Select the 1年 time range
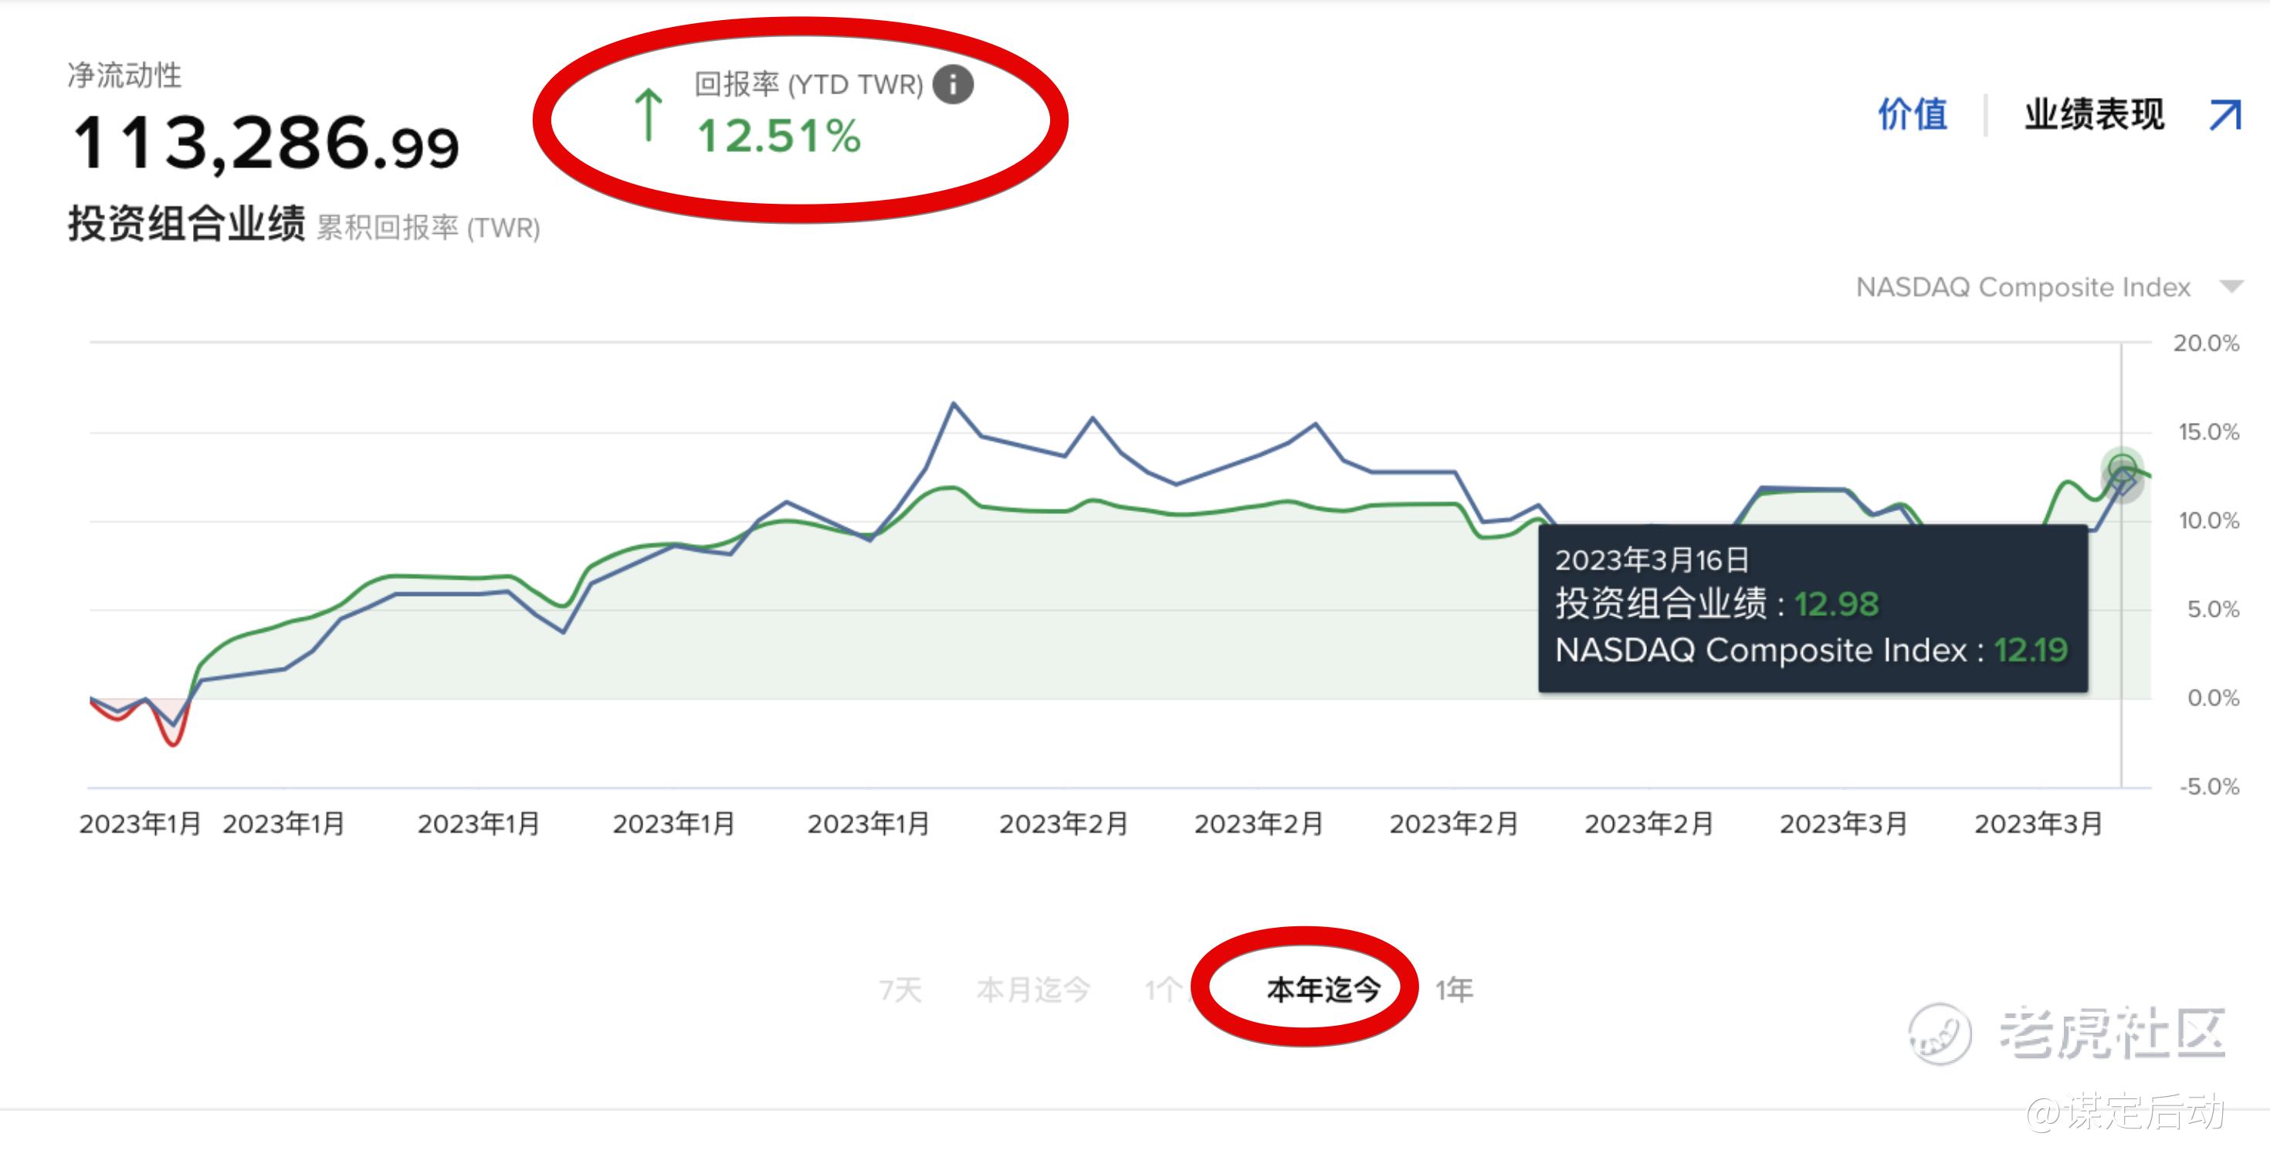The height and width of the screenshot is (1164, 2270). pyautogui.click(x=1453, y=990)
